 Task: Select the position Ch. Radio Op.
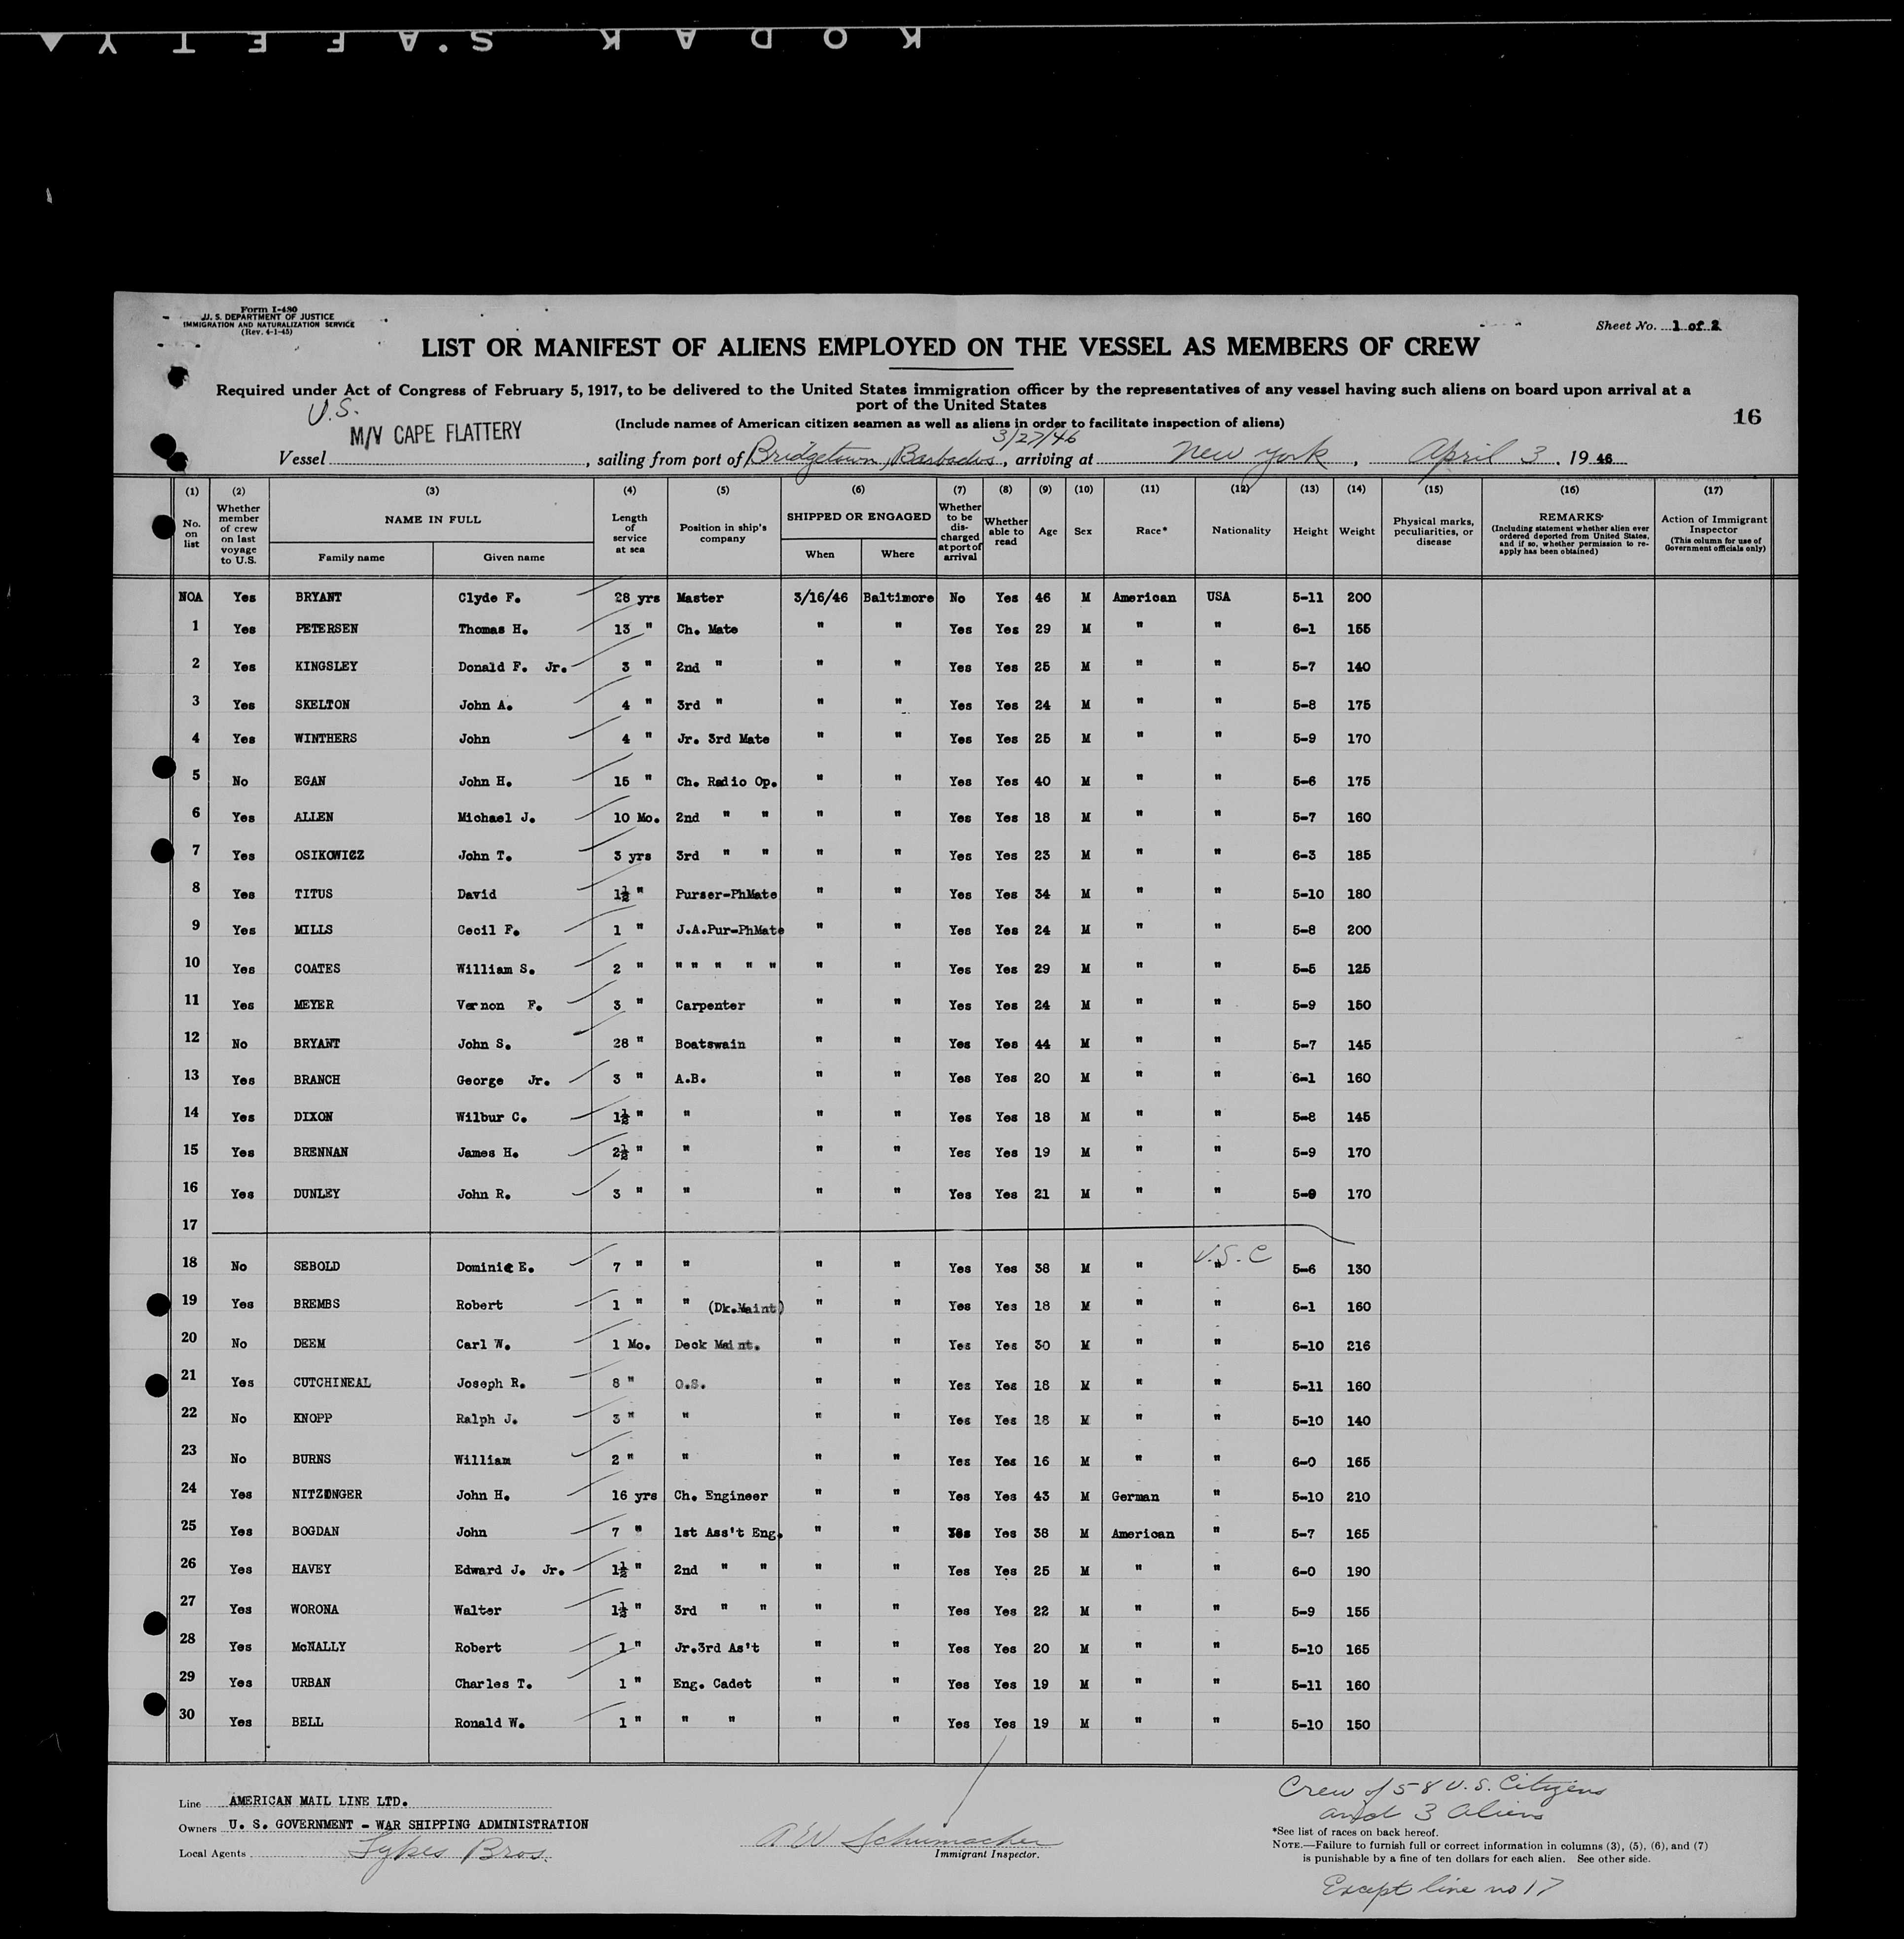[726, 782]
